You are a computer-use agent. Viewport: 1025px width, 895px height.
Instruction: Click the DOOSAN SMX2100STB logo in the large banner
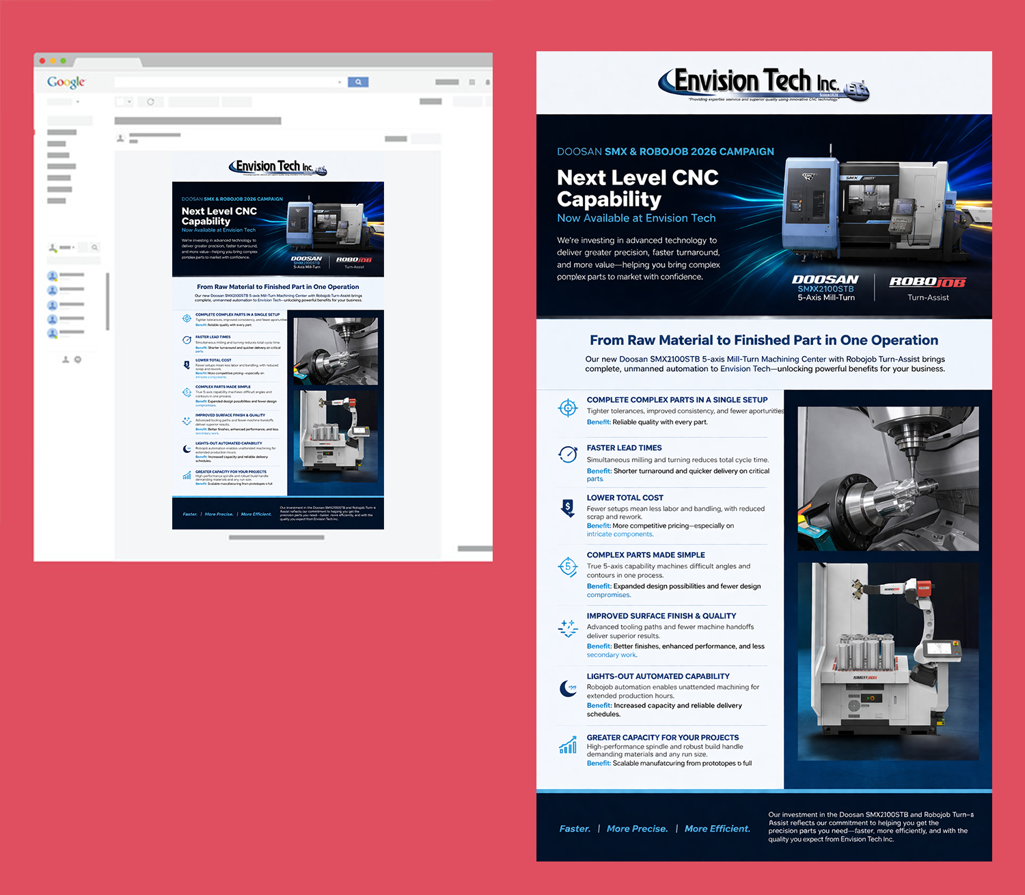[825, 288]
